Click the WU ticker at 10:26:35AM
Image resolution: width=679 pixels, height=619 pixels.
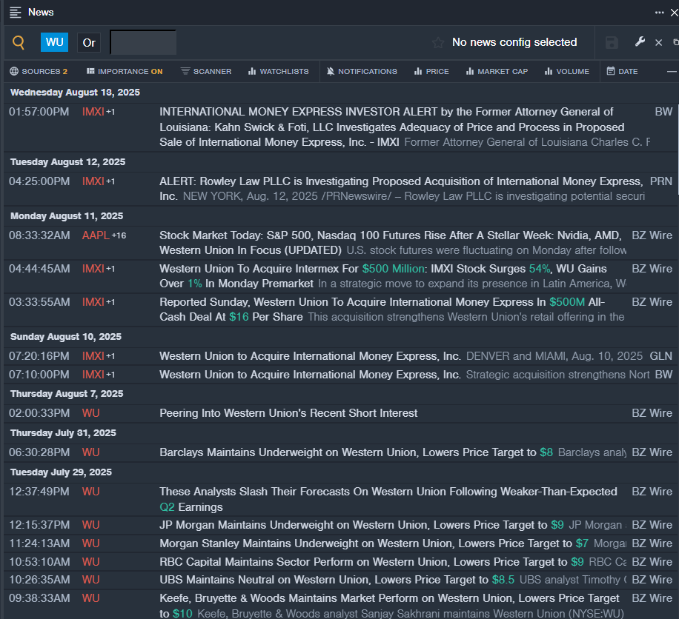coord(91,580)
